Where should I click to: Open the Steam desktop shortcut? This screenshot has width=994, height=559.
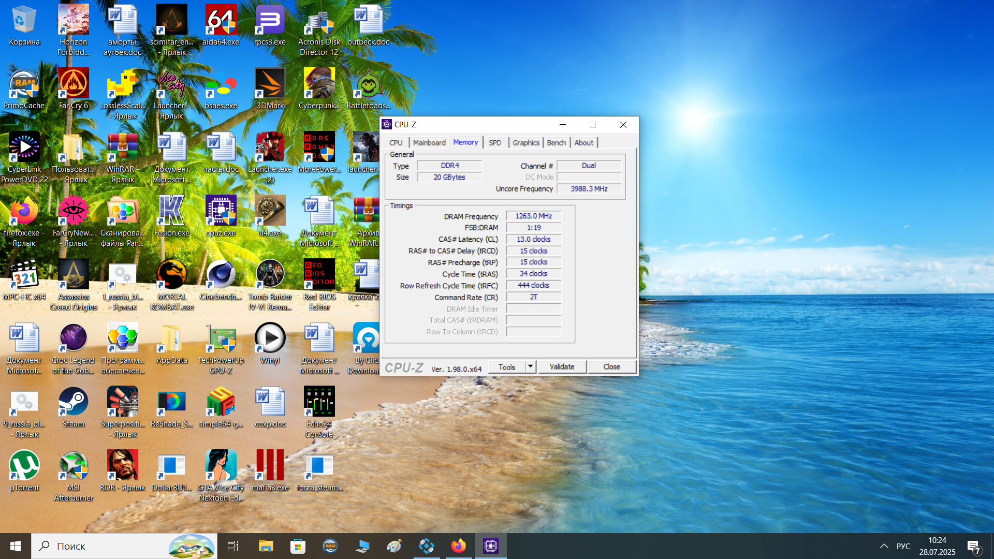(x=73, y=403)
